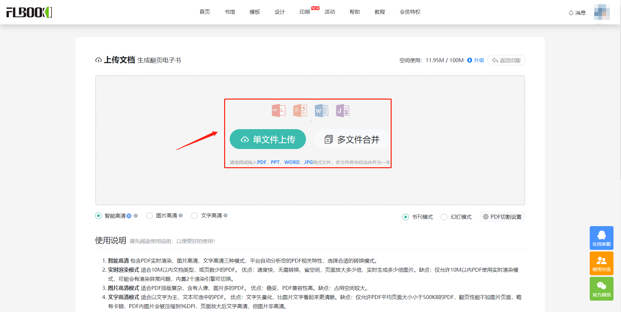Click 单文件上传 button
Screen dimensions: 621x312
pyautogui.click(x=267, y=139)
